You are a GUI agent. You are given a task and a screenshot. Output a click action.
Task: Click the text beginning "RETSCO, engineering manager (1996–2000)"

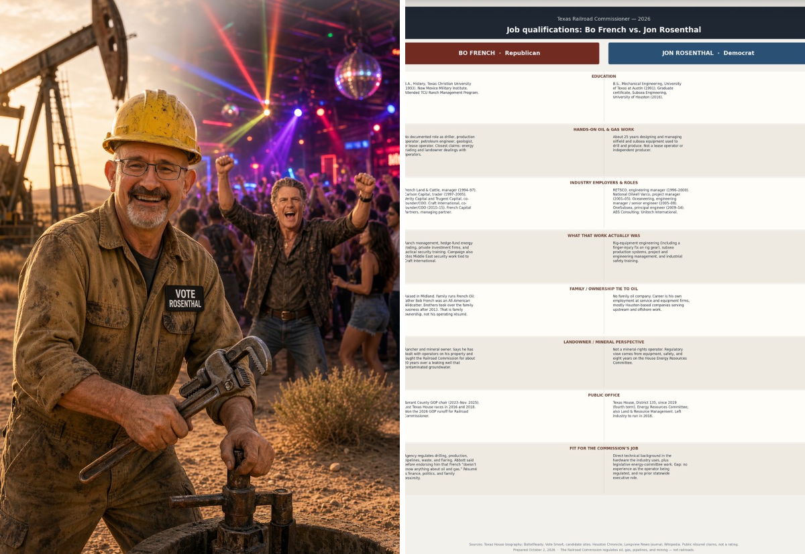pyautogui.click(x=651, y=201)
